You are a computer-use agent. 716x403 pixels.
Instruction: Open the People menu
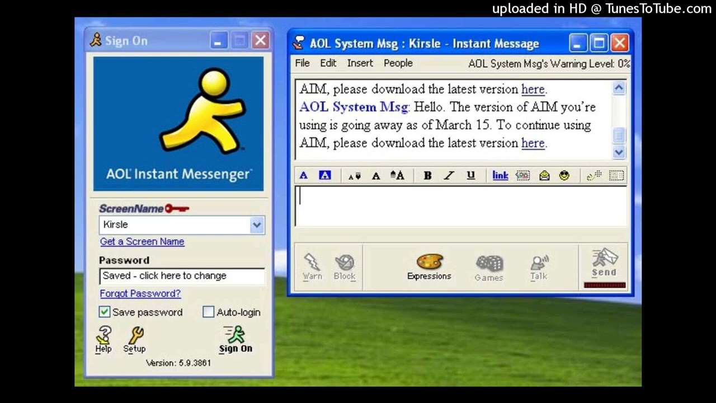[398, 63]
